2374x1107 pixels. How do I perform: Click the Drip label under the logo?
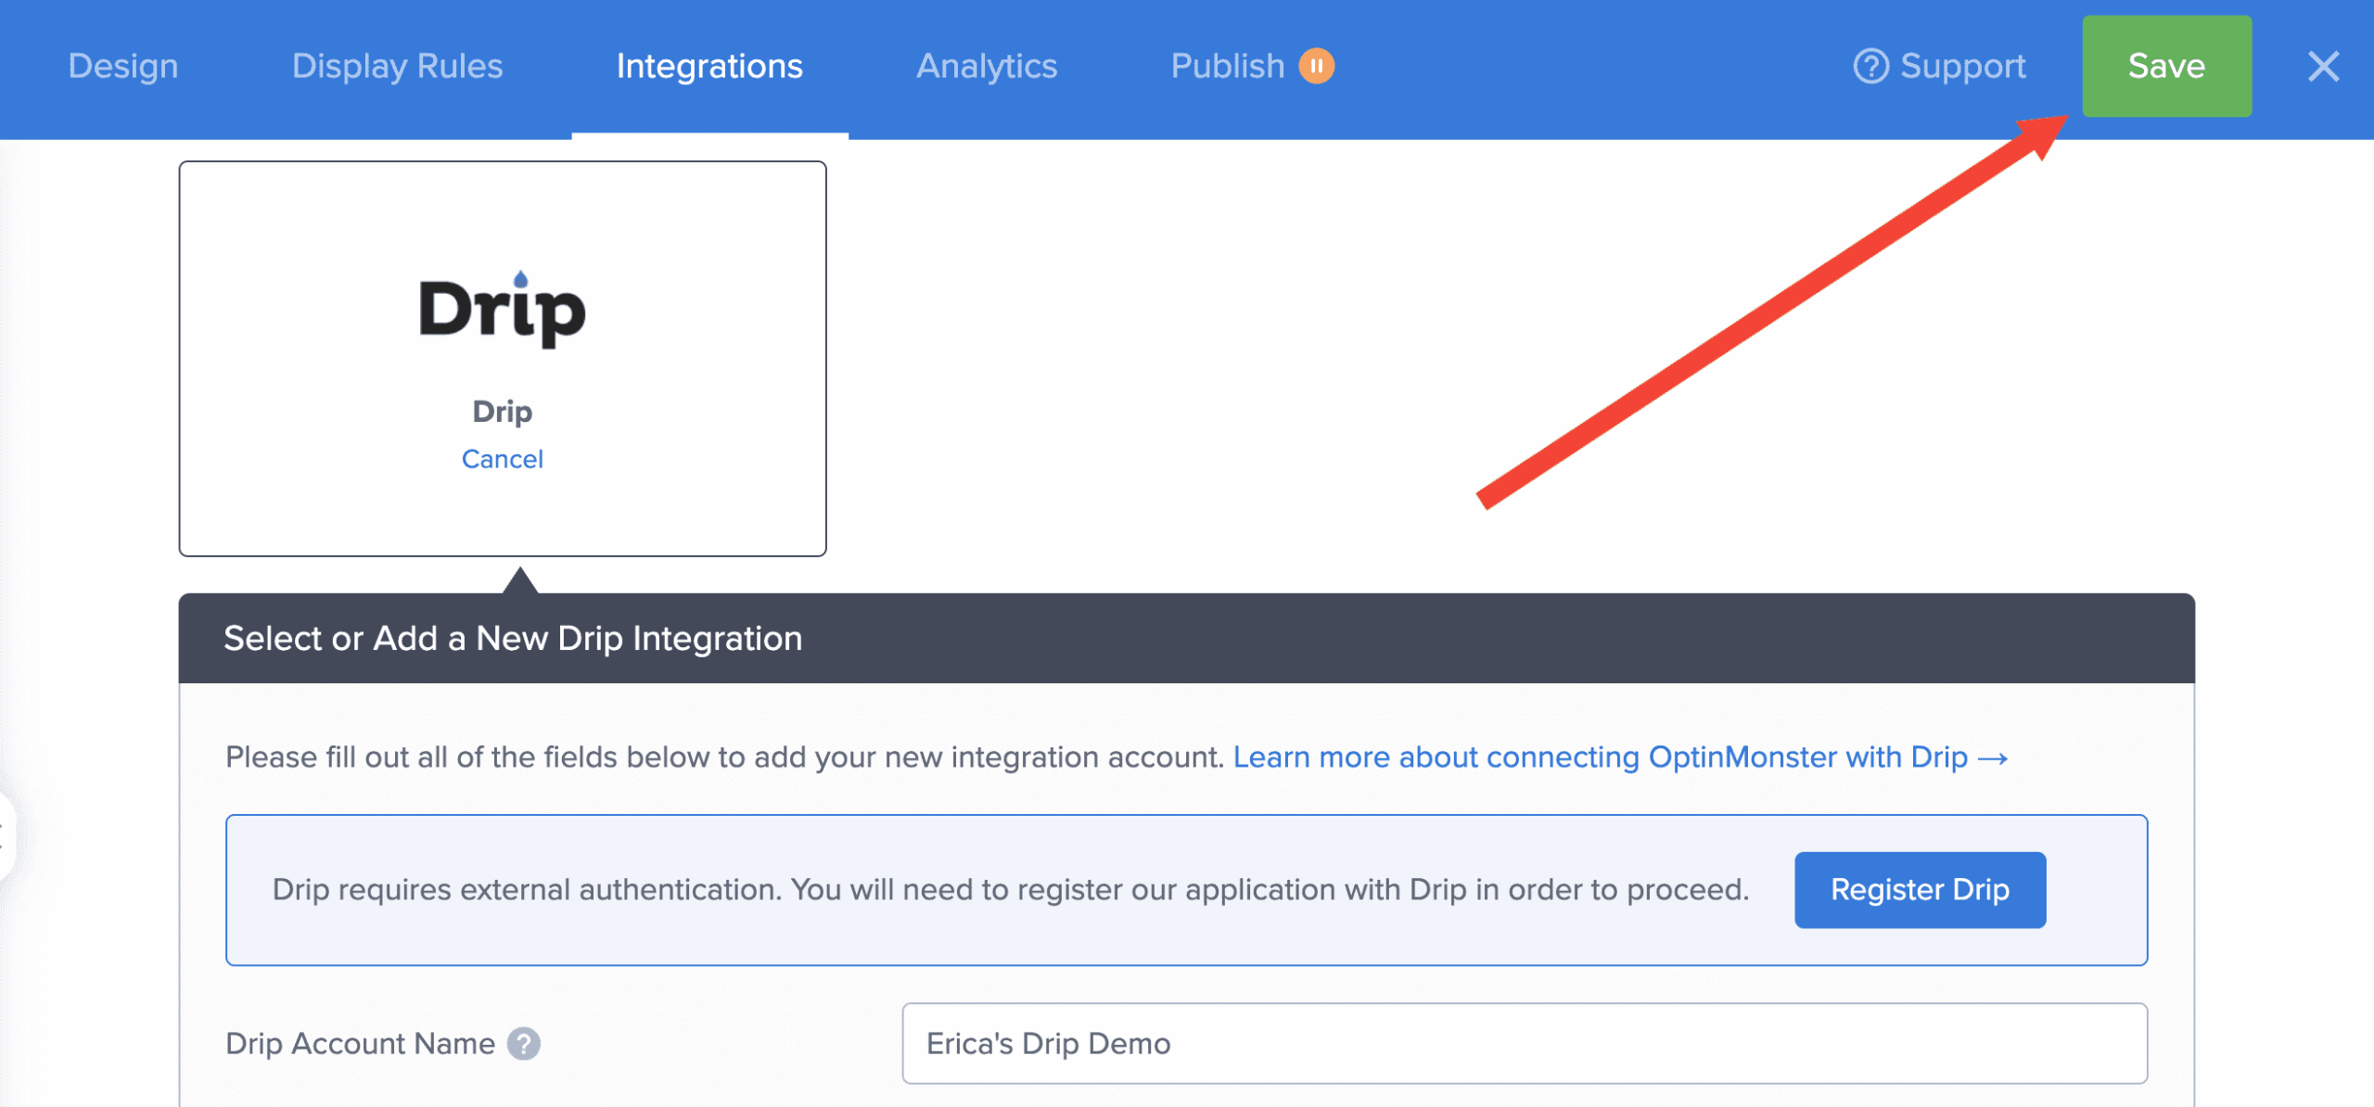(502, 411)
